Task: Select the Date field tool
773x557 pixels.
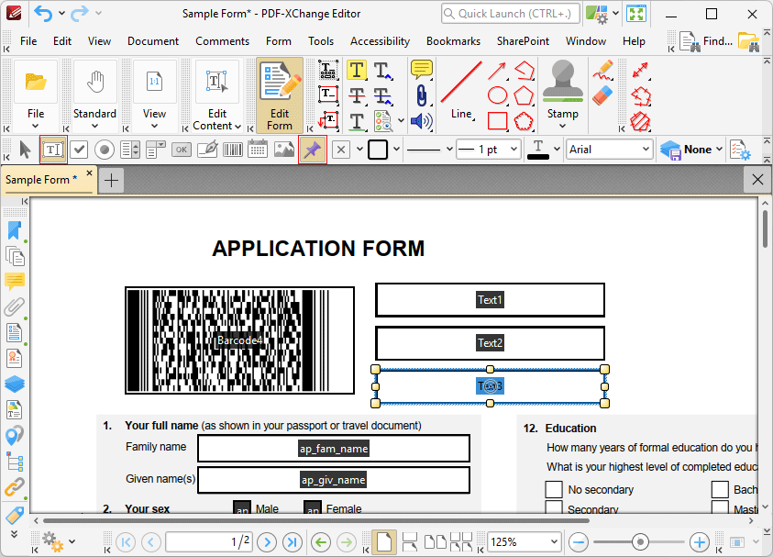Action: coord(258,150)
